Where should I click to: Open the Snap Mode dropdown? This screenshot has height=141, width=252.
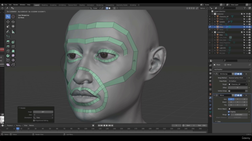[238, 81]
